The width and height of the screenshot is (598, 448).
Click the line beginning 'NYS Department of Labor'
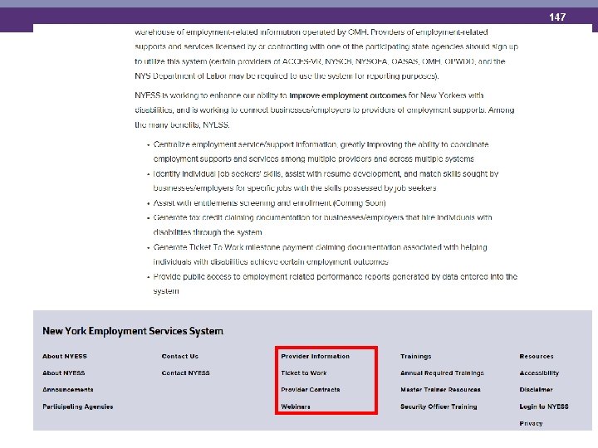click(x=287, y=75)
